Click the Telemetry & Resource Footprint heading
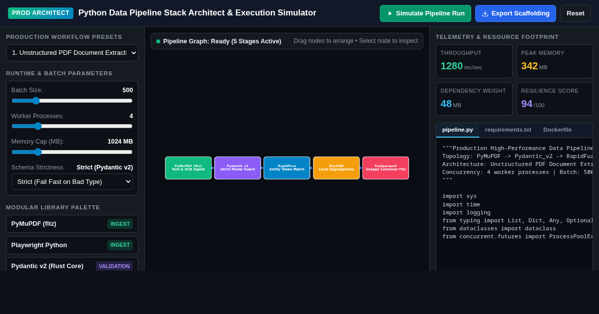 click(x=497, y=37)
